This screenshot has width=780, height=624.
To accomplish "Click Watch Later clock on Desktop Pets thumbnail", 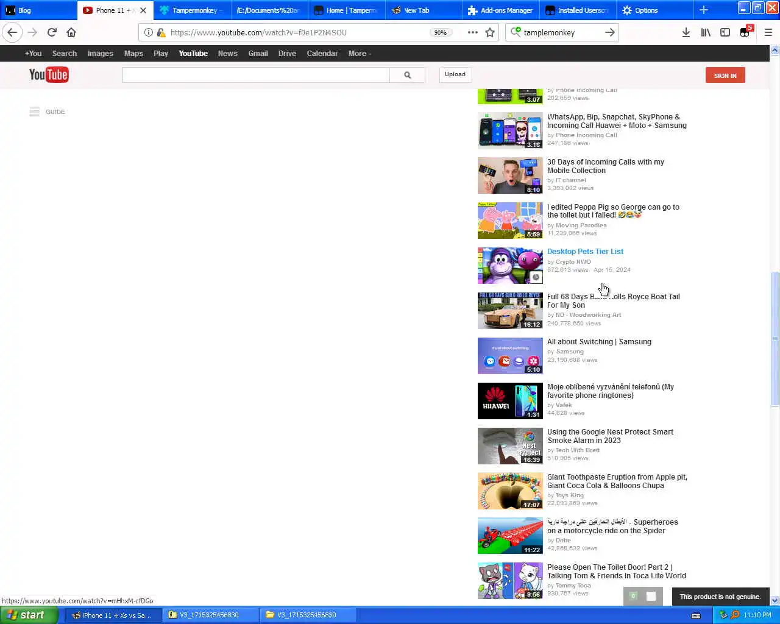I will coord(535,277).
